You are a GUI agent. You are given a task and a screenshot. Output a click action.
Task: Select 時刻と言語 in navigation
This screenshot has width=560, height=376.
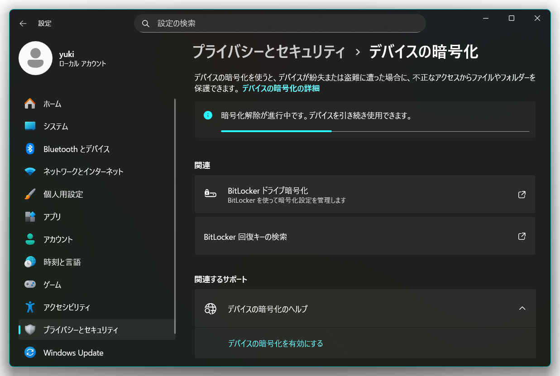62,262
